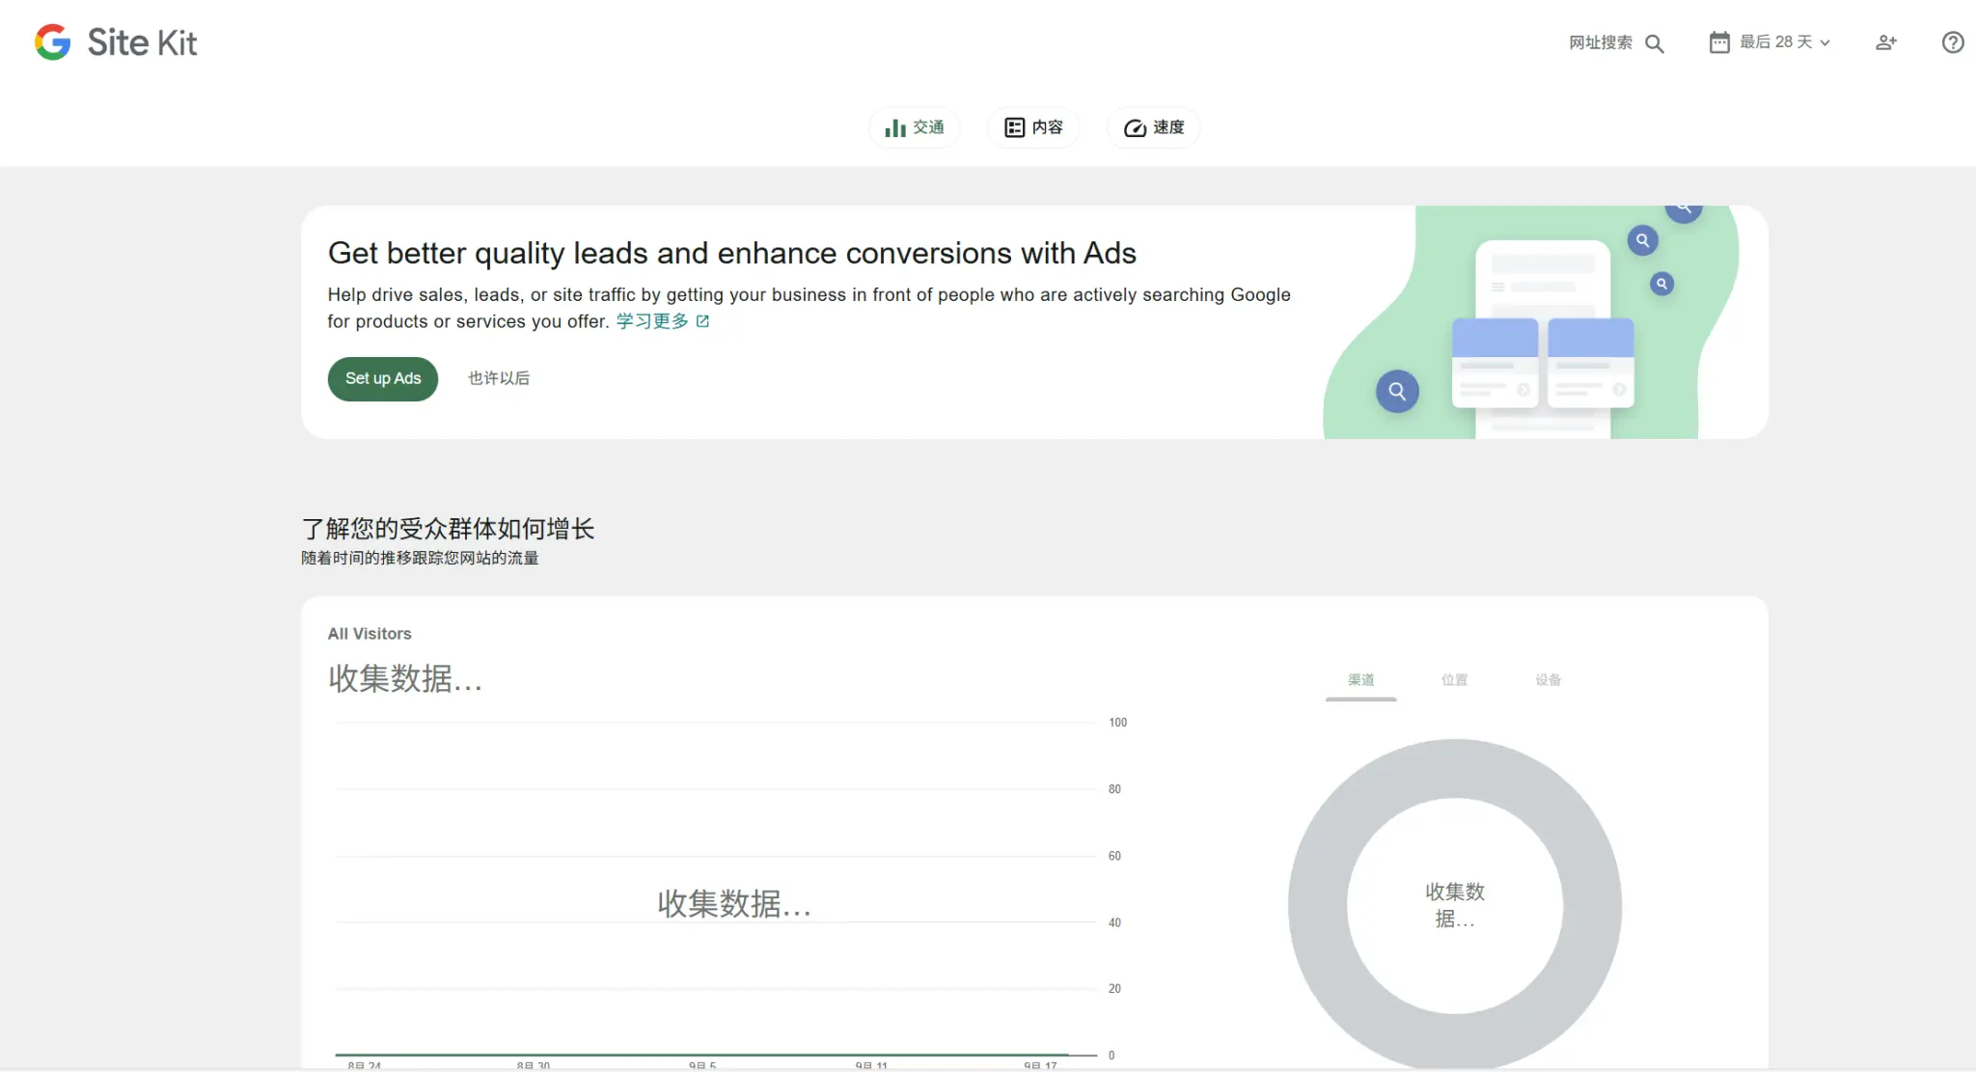
Task: Click the 收集数据 overlay on the line chart
Action: (734, 904)
